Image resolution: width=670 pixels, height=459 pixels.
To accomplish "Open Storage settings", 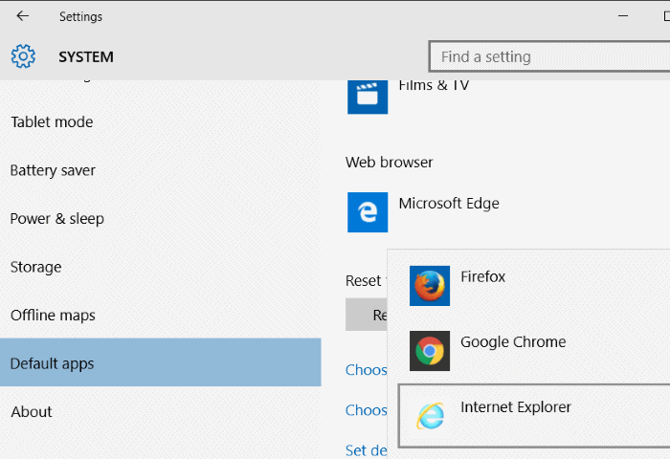I will [x=36, y=268].
